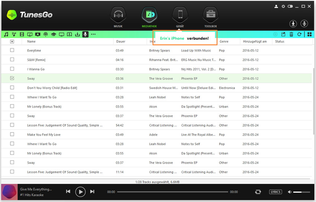
Task: Toggle the mode switch in title bar
Action: [x=290, y=6]
